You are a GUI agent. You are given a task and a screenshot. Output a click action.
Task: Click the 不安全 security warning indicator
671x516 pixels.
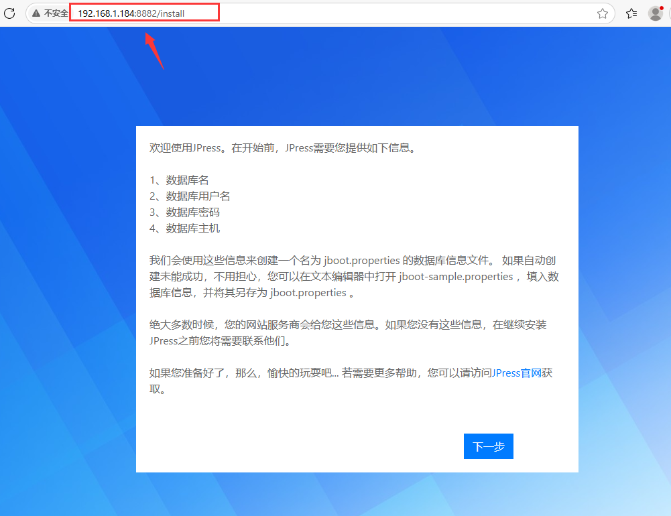tap(50, 13)
